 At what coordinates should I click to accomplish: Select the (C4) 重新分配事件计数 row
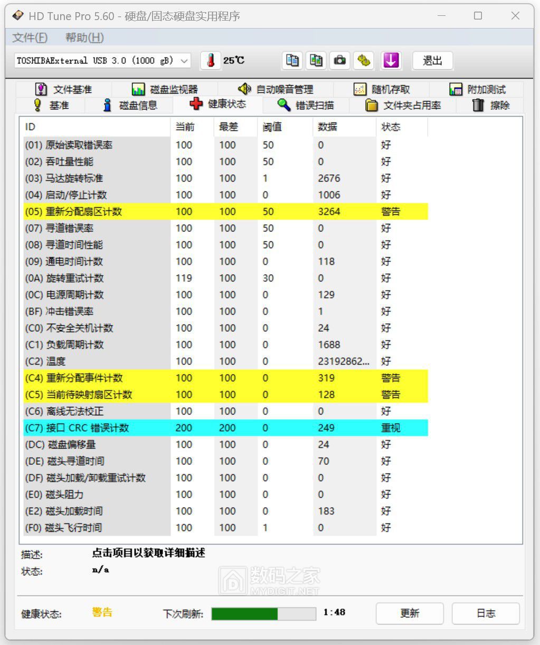[225, 378]
